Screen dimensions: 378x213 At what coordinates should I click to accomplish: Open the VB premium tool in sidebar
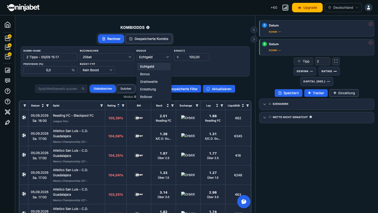coord(8,56)
